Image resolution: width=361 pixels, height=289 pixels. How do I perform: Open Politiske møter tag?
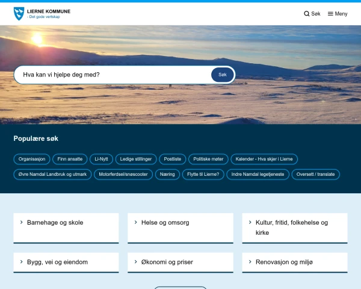tap(208, 159)
